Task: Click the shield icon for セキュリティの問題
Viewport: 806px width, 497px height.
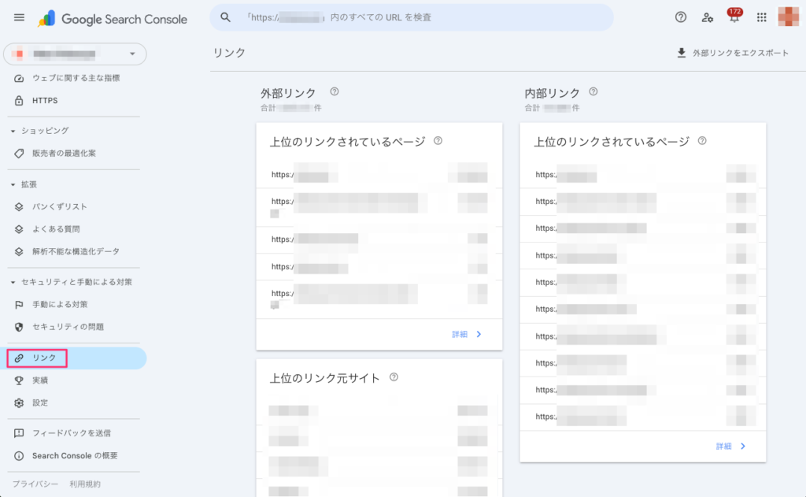Action: pos(17,326)
